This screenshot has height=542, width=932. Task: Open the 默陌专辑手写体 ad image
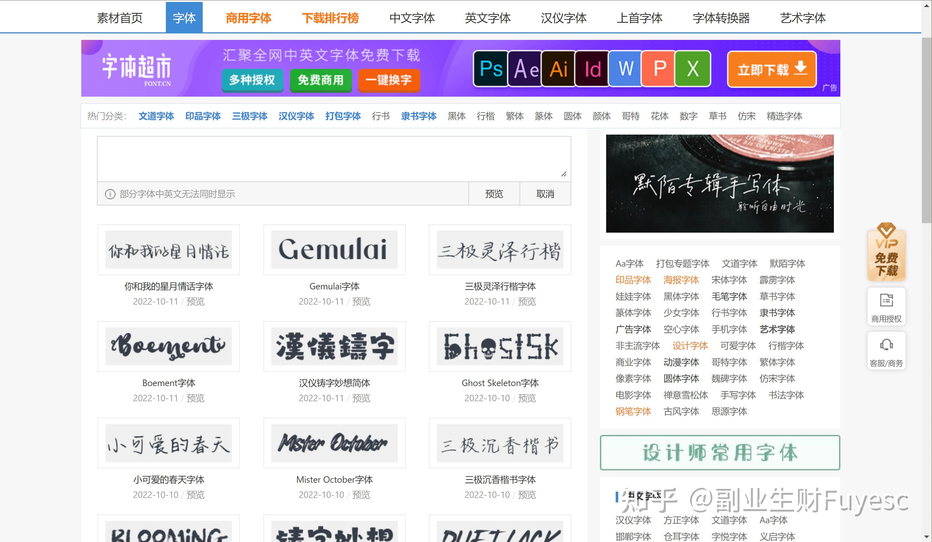(x=720, y=183)
